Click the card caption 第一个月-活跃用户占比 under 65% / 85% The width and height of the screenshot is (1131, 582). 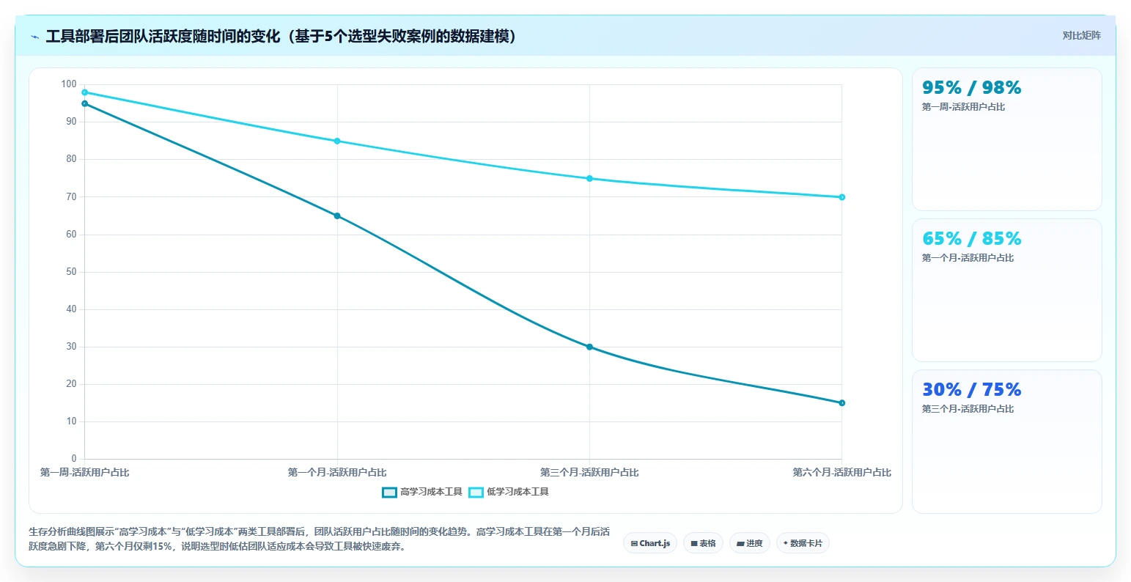click(x=968, y=258)
